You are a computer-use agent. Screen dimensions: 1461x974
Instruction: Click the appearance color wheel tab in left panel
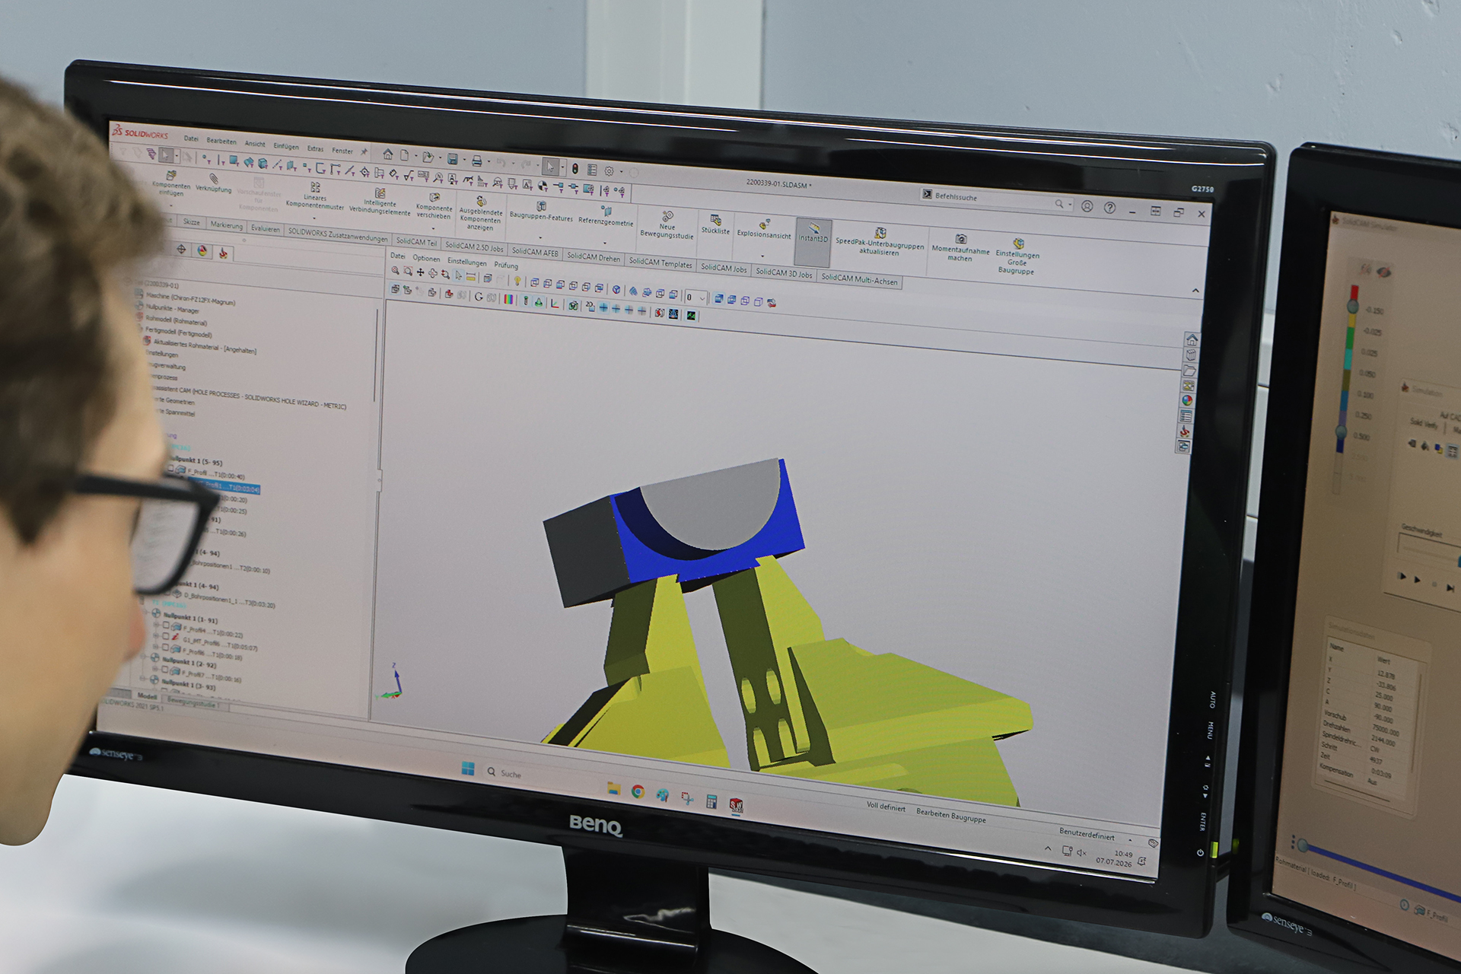[x=202, y=250]
